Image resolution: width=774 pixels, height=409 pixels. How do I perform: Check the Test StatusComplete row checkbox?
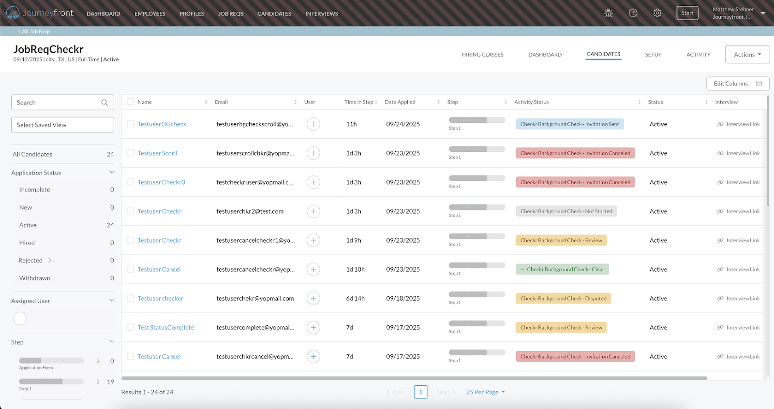point(130,327)
